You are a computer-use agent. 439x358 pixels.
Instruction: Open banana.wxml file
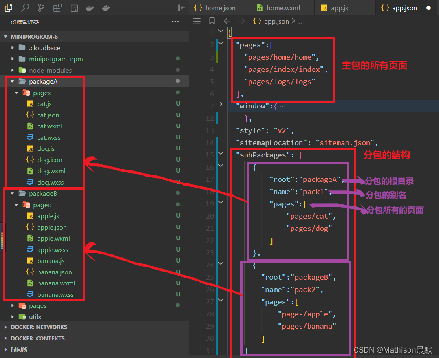pyautogui.click(x=94, y=283)
